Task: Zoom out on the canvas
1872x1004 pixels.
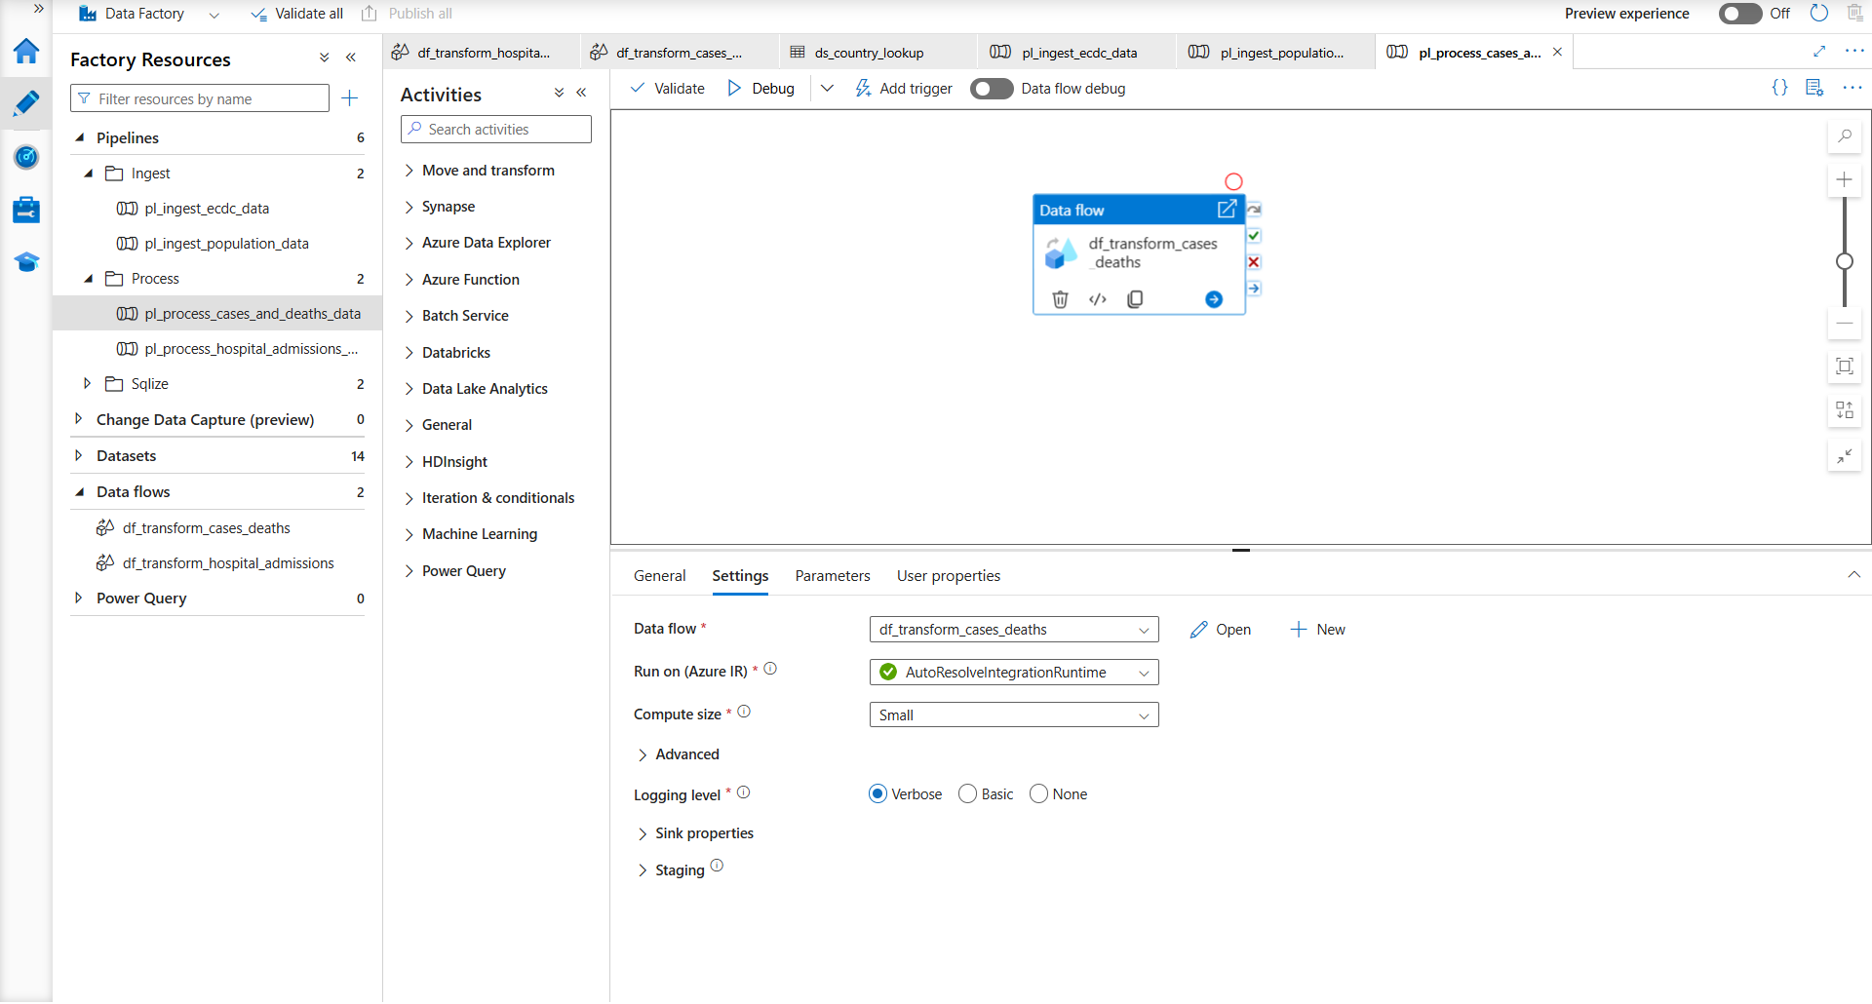Action: pos(1845,323)
